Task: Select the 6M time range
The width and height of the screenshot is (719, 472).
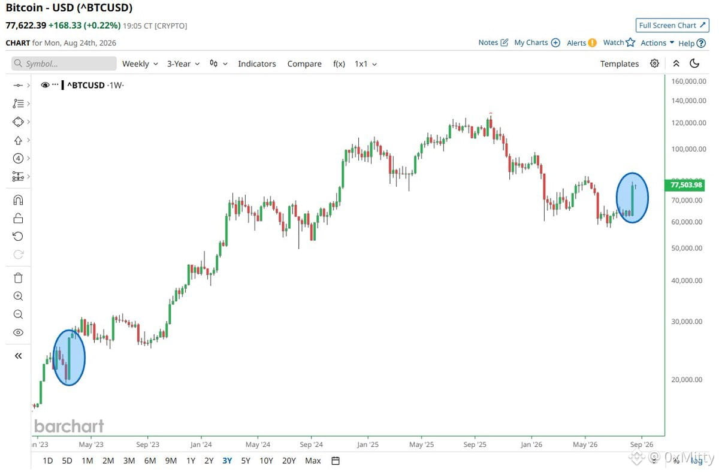Action: 150,461
